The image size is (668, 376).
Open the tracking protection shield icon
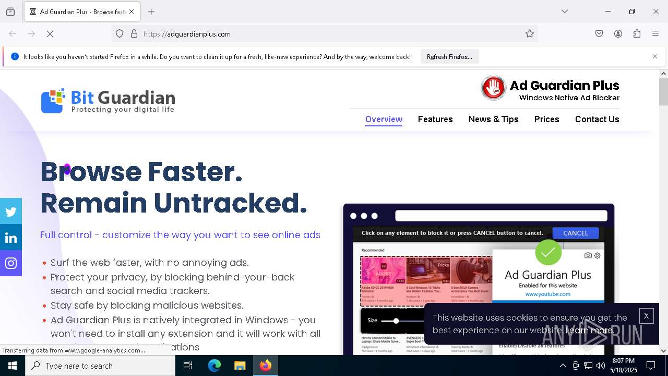120,34
